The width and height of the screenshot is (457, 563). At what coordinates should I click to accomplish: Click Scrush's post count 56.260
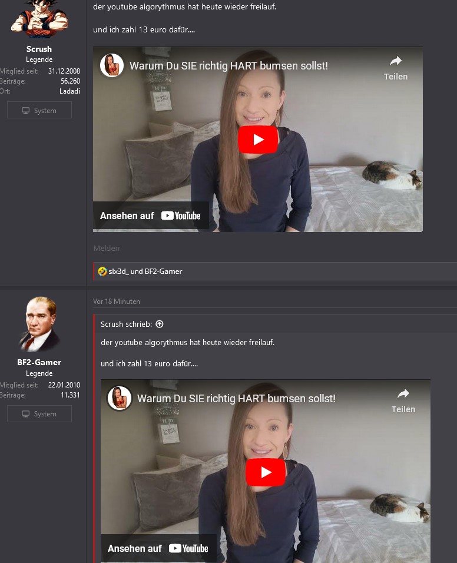click(70, 81)
